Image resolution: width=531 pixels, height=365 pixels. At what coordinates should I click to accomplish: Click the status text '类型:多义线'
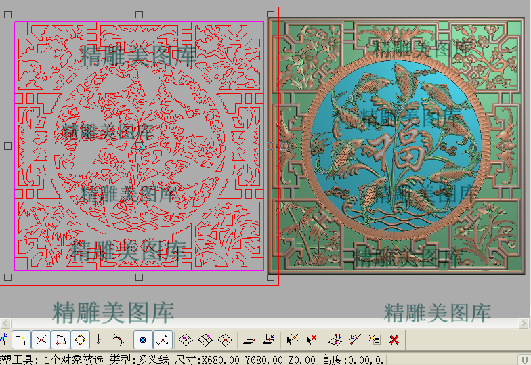coord(139,360)
